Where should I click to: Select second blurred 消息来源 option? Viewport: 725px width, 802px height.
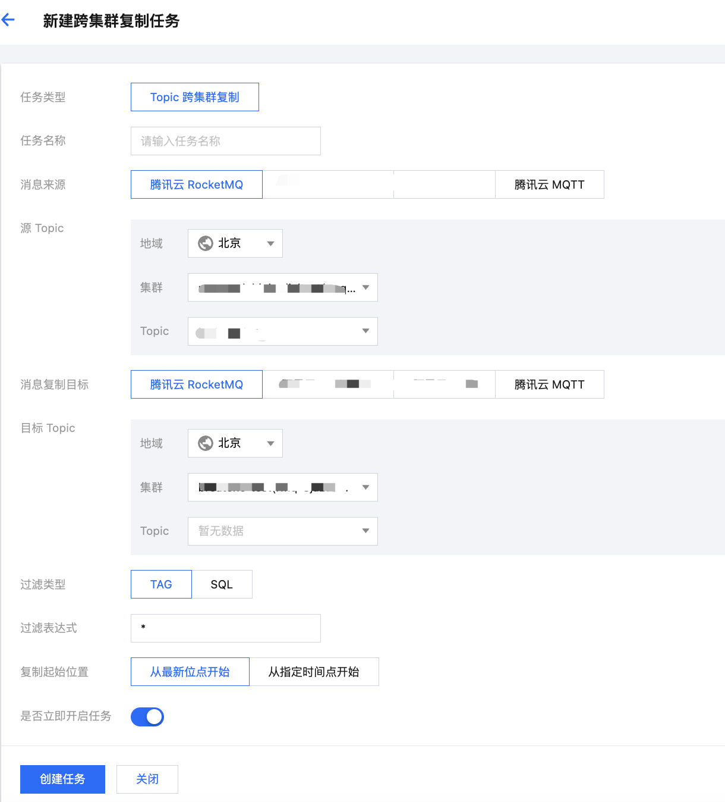tap(328, 184)
